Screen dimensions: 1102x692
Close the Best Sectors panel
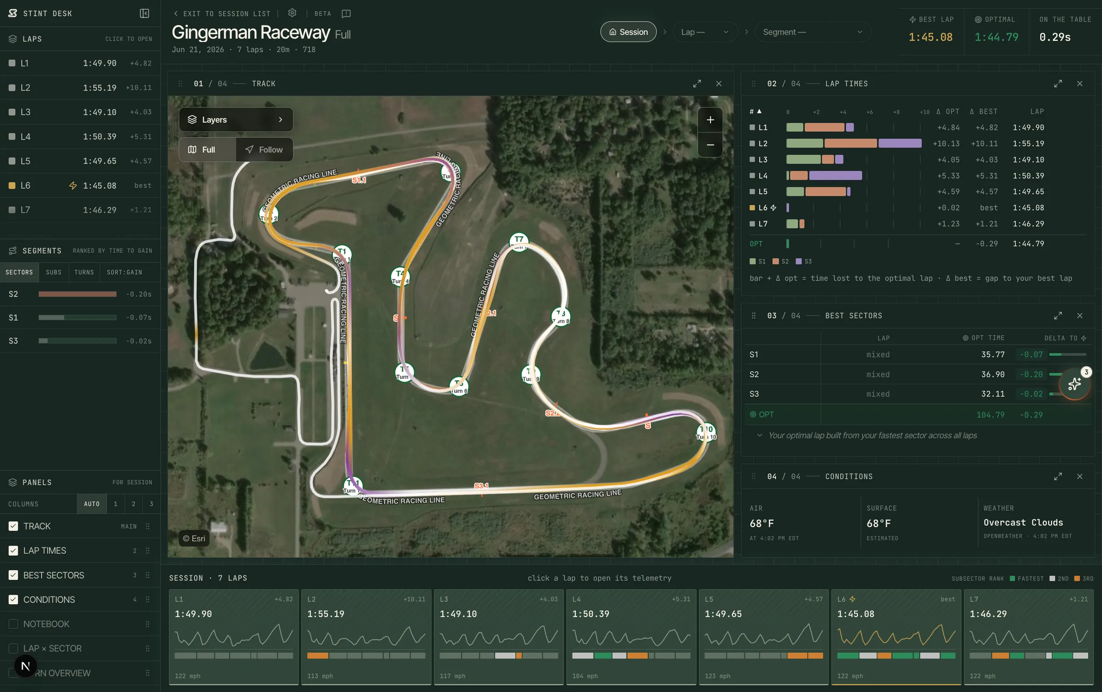(1080, 315)
